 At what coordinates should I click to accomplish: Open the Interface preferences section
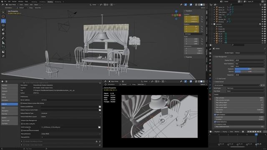[x=9, y=85]
